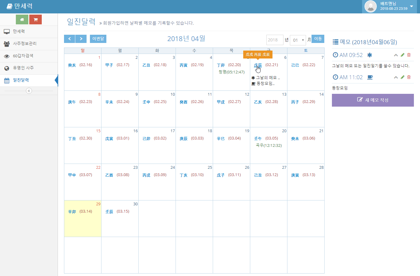420x276 pixels.
Task: Delete the AM 11:02 memo with trash
Action: [x=409, y=77]
